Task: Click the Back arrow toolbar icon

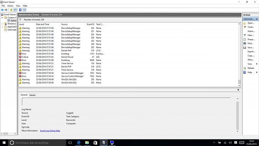Action: [2, 10]
